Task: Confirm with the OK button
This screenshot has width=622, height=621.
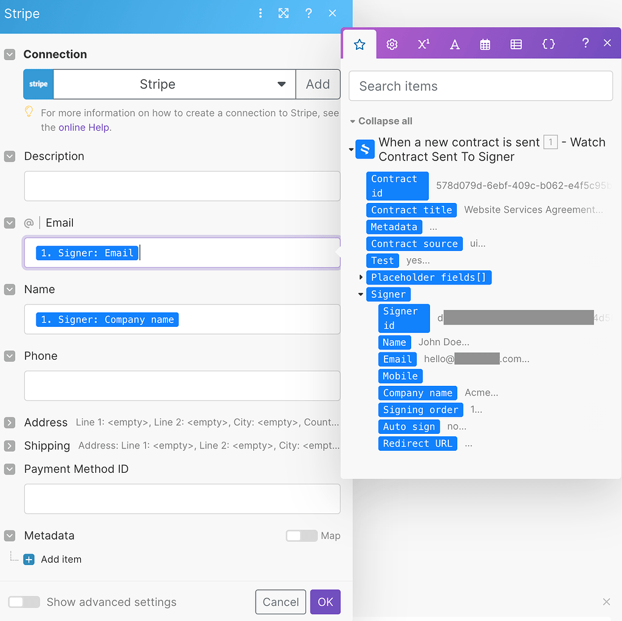Action: [326, 602]
